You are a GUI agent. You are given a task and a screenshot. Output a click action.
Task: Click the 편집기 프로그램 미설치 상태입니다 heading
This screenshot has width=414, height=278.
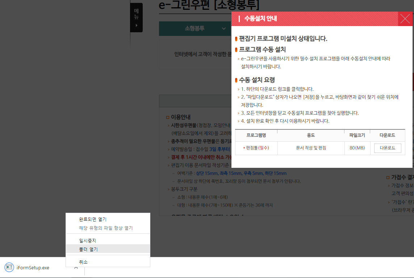(283, 38)
